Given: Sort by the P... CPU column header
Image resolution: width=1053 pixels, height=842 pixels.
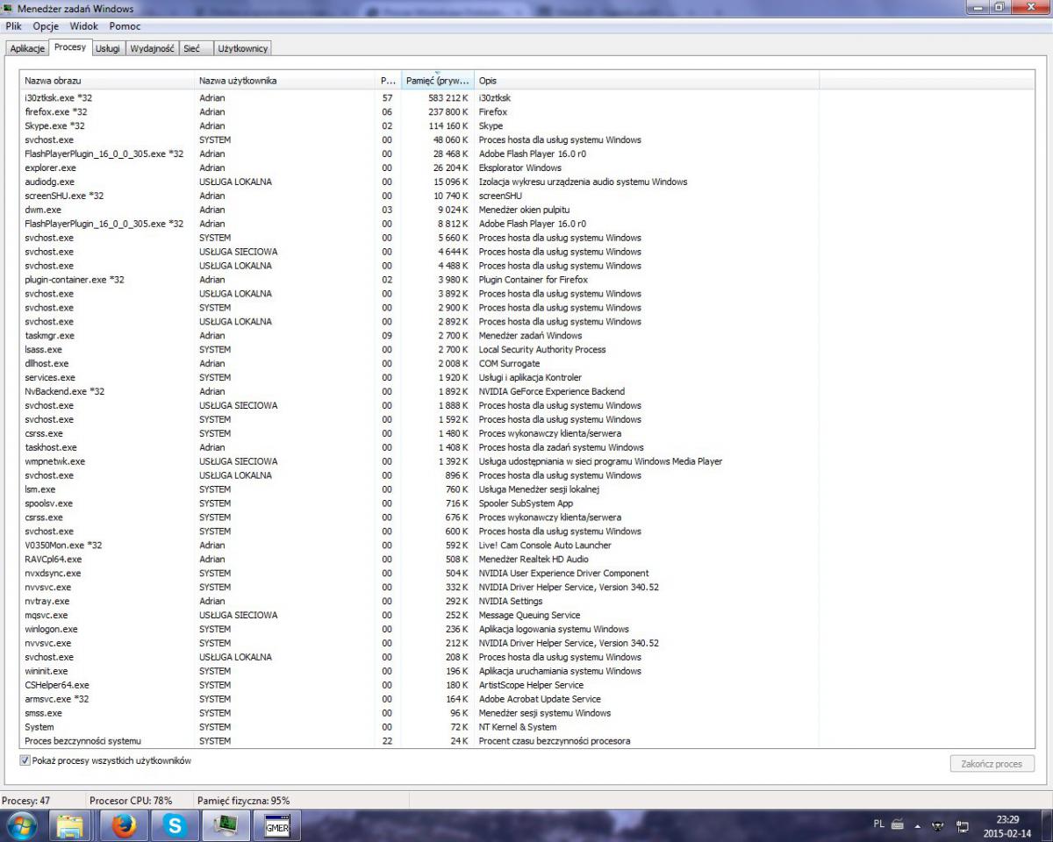Looking at the screenshot, I should click(x=389, y=81).
